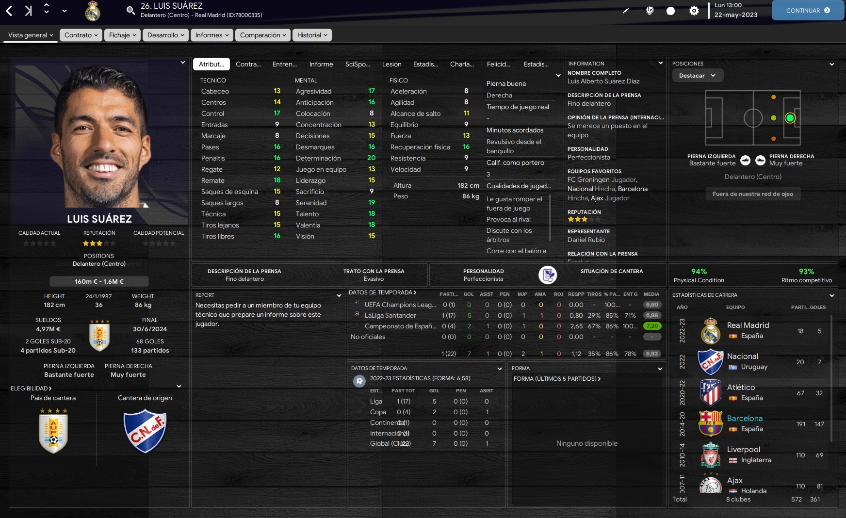Open the Nacional crest in career stats
The image size is (846, 518).
[711, 361]
